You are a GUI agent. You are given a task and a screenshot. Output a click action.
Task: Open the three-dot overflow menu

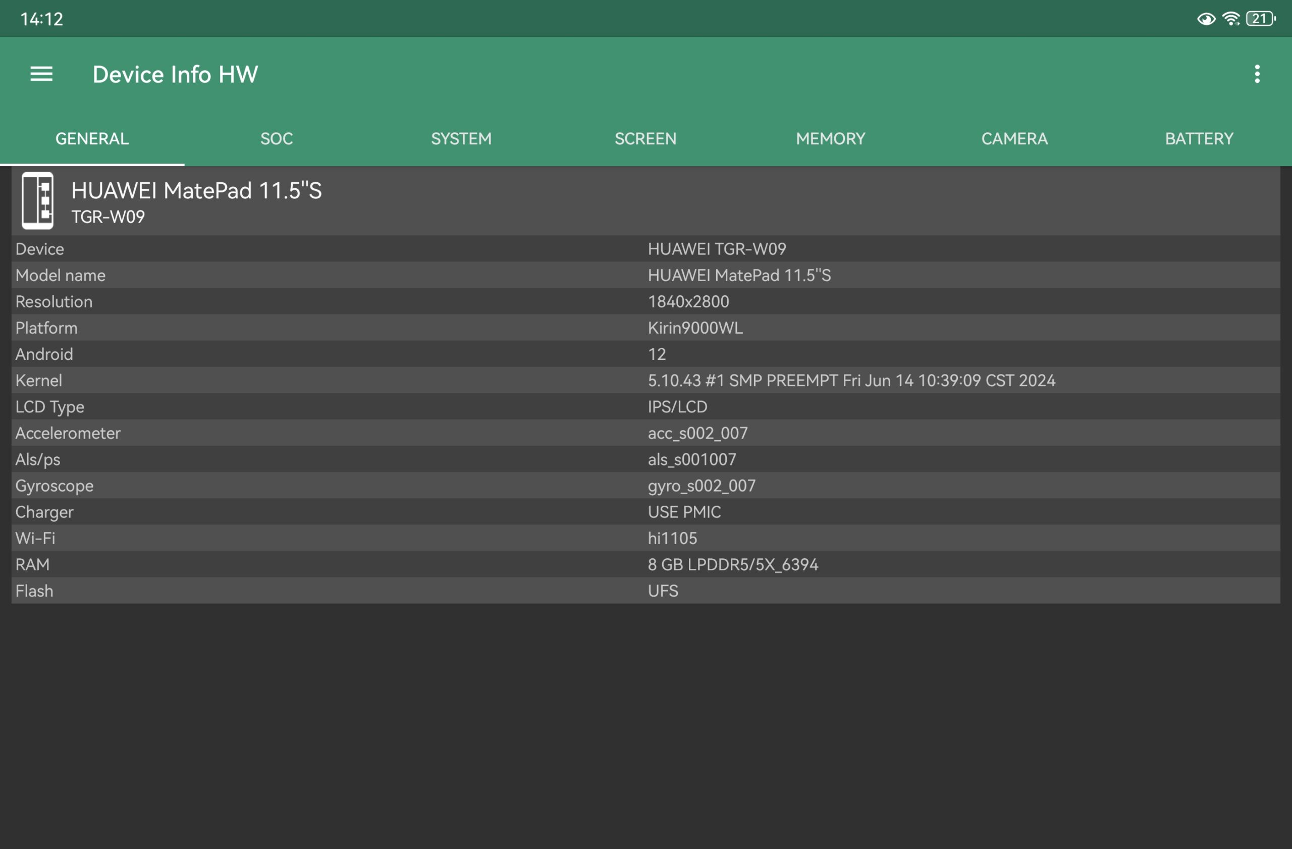[x=1257, y=74]
